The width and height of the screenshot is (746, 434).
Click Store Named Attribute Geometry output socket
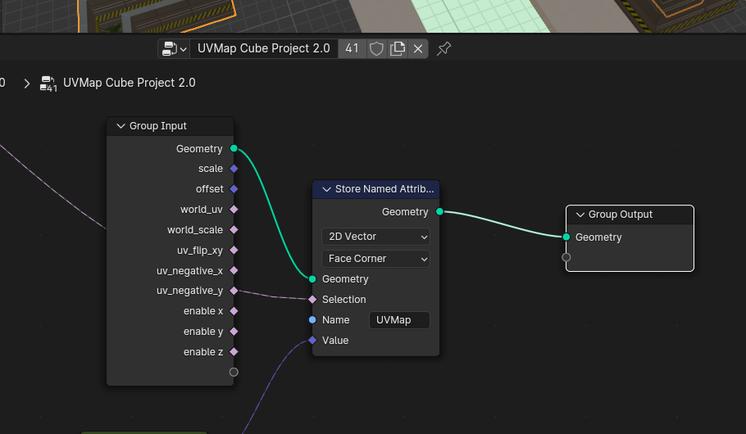coord(439,211)
